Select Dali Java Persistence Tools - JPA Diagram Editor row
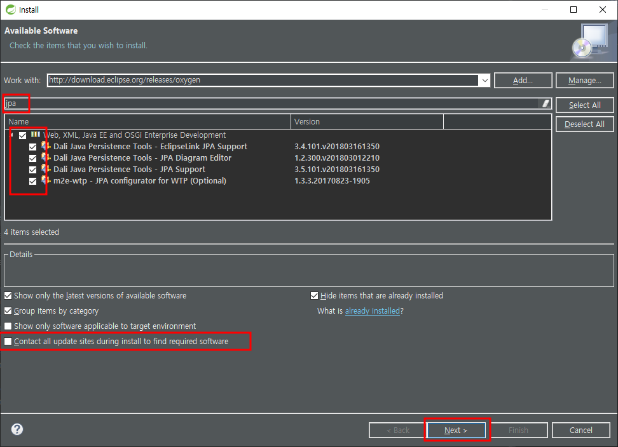This screenshot has height=447, width=618. (x=142, y=158)
